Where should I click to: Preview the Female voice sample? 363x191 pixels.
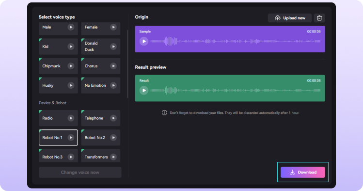click(x=113, y=27)
